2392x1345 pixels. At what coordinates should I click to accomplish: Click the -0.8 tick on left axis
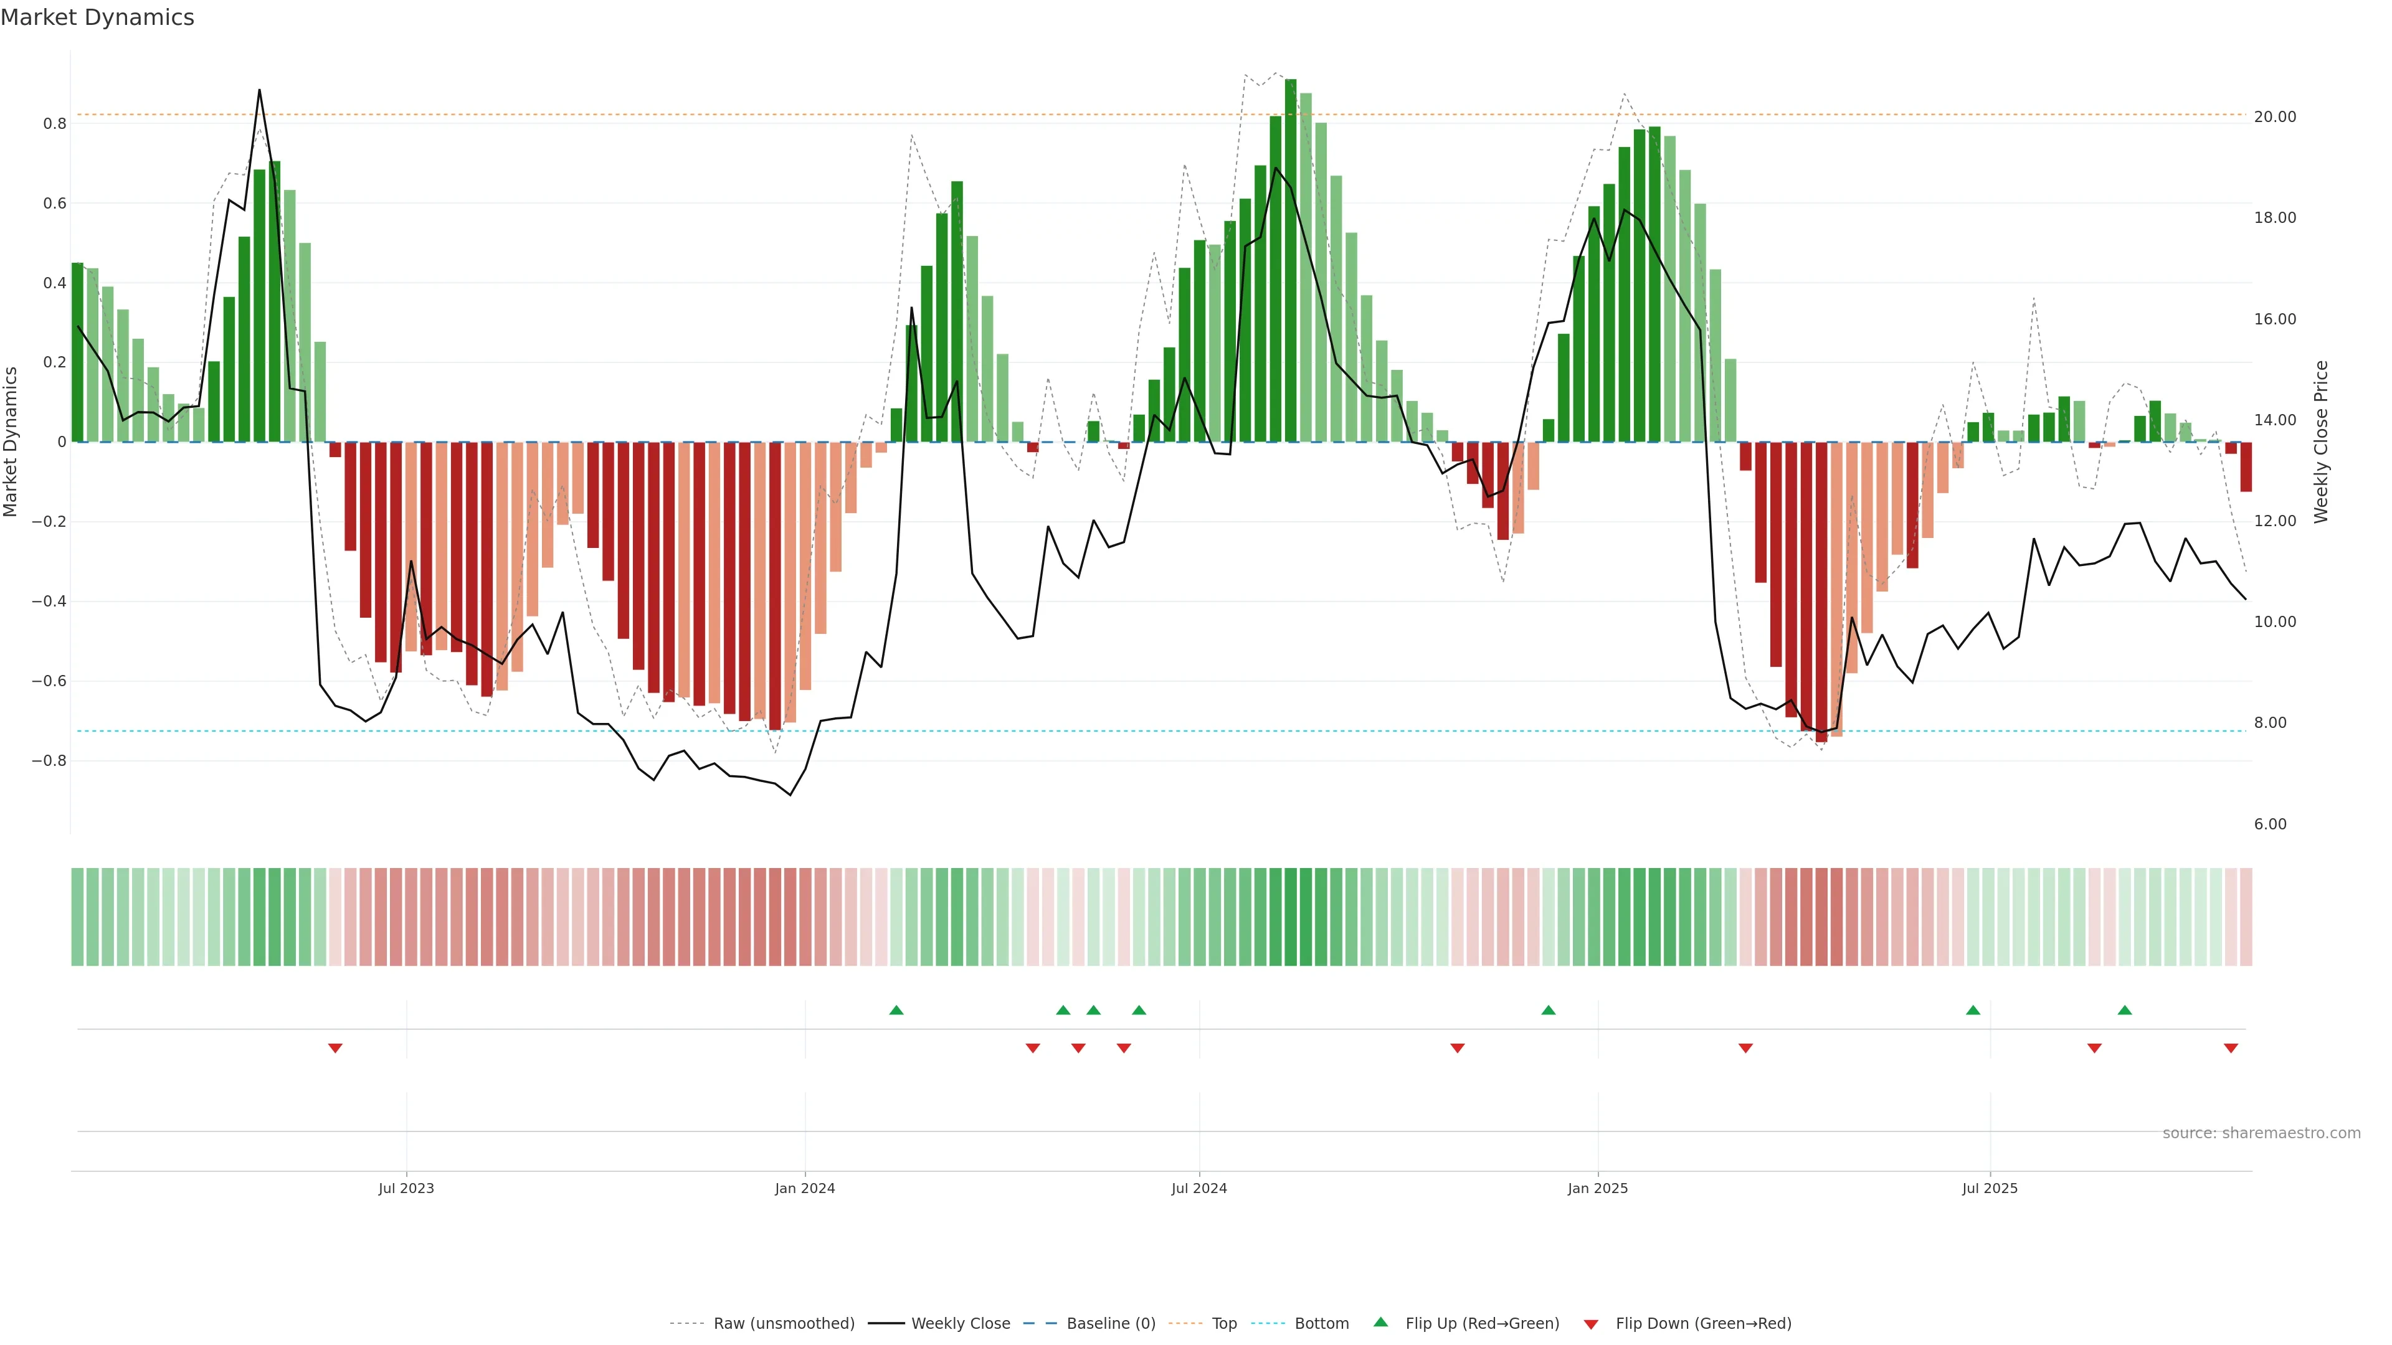point(49,761)
